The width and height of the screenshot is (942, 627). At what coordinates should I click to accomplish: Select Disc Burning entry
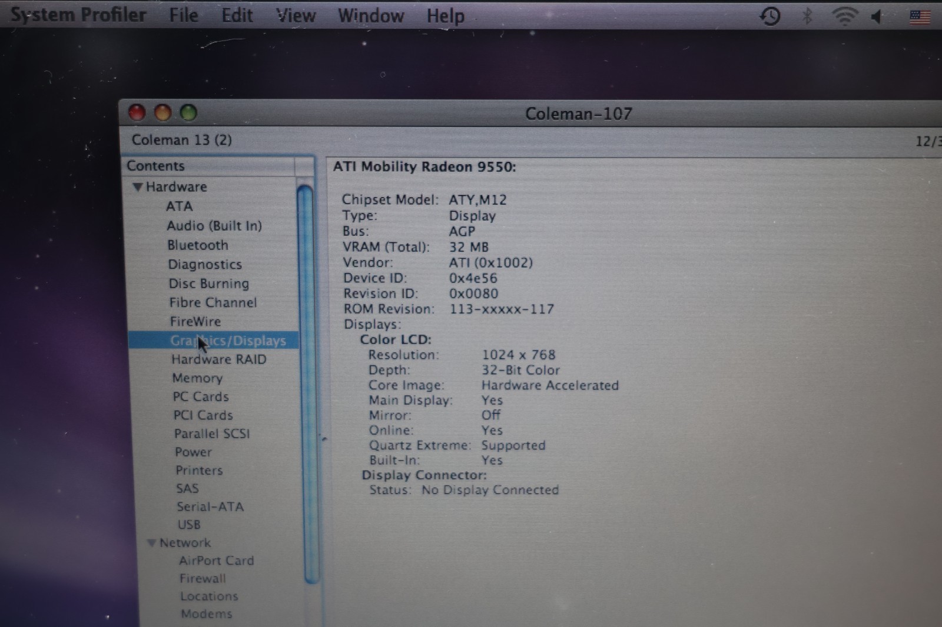[x=209, y=284]
